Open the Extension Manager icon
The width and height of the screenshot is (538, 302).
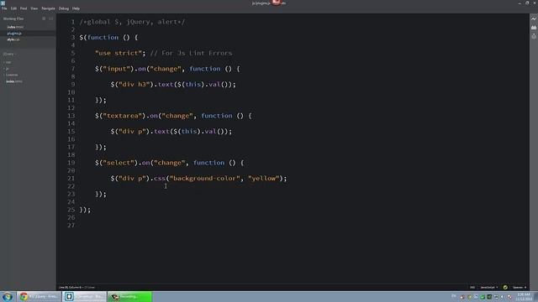point(534,28)
